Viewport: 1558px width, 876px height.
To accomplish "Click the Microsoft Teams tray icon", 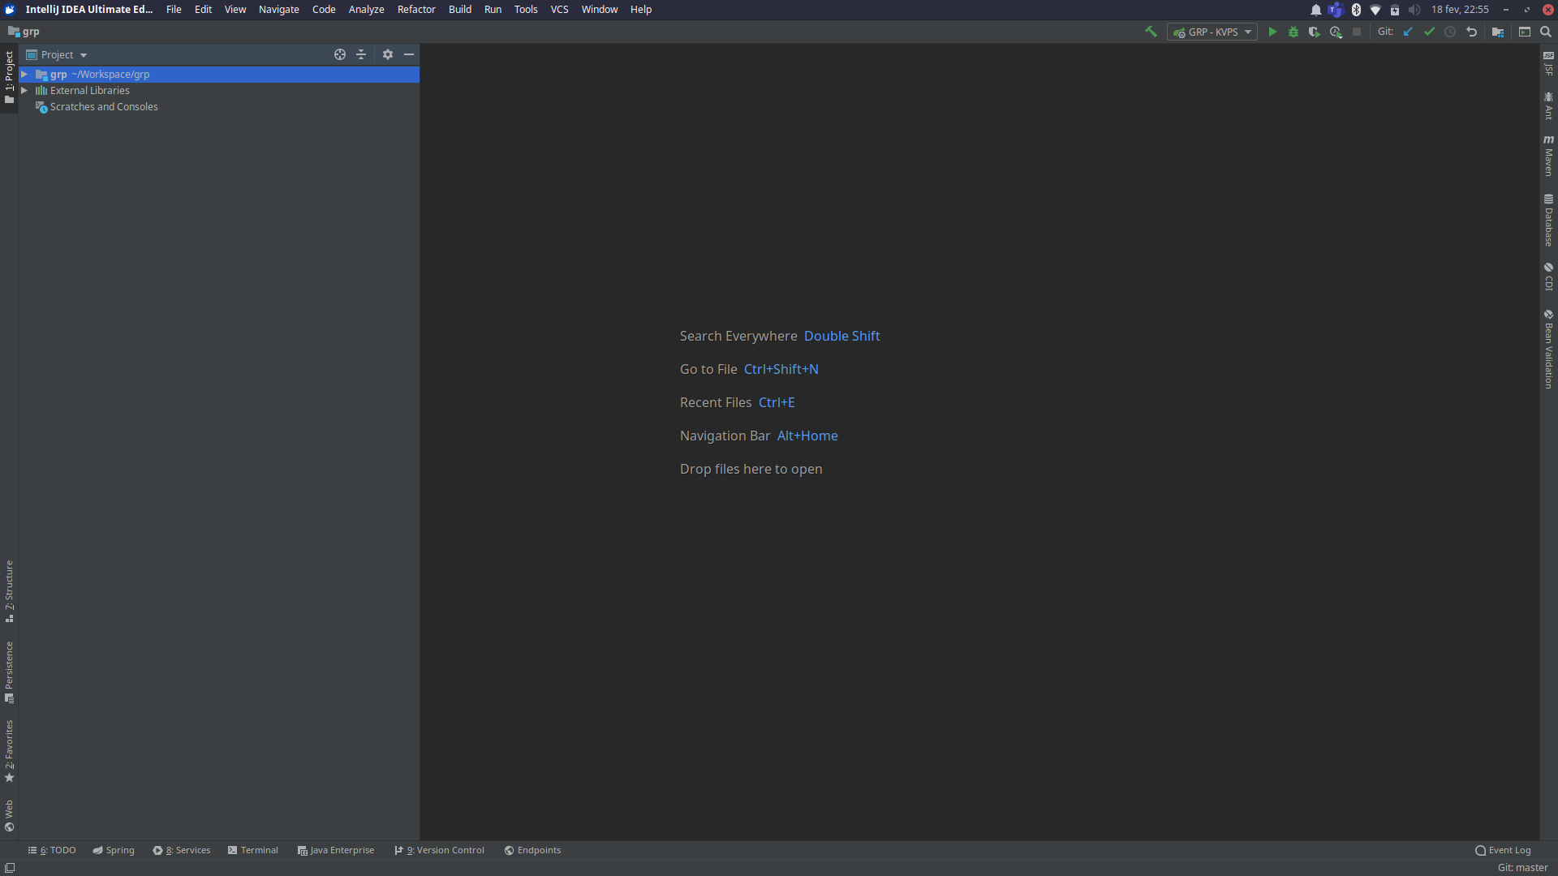I will click(1336, 10).
